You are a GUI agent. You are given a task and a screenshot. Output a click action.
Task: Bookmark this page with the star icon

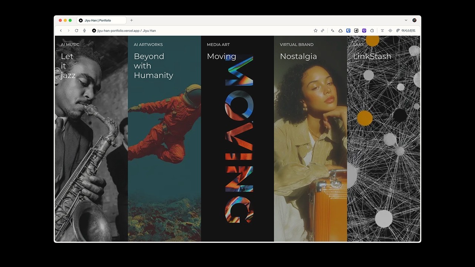click(x=315, y=31)
